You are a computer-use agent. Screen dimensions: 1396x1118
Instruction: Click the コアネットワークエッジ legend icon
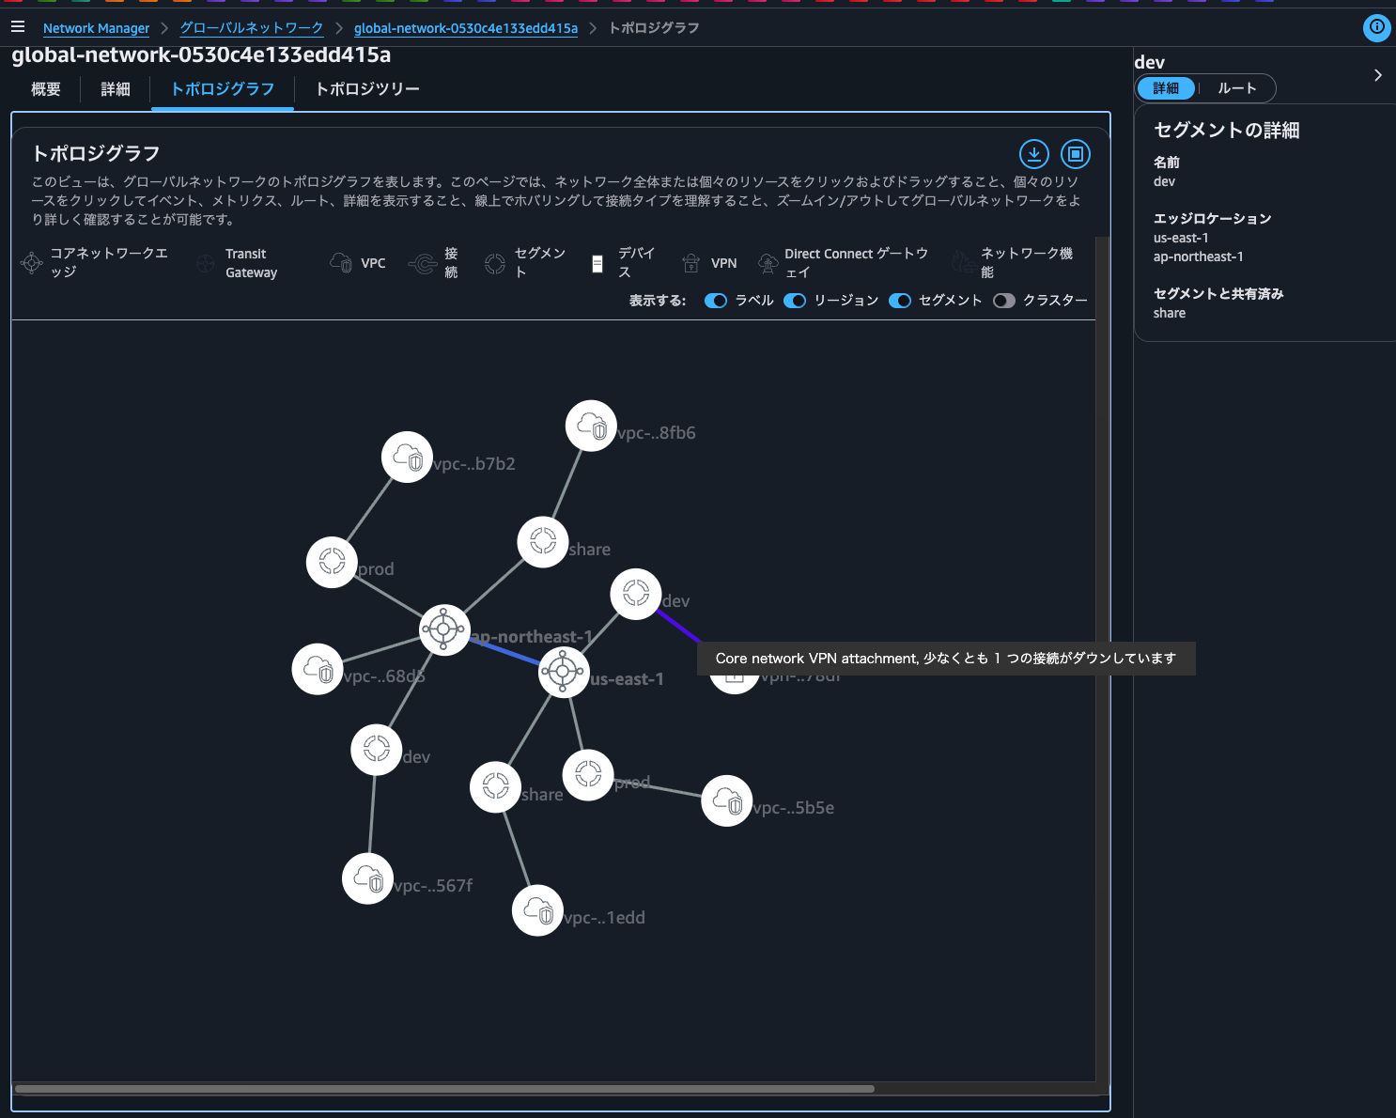tap(31, 263)
